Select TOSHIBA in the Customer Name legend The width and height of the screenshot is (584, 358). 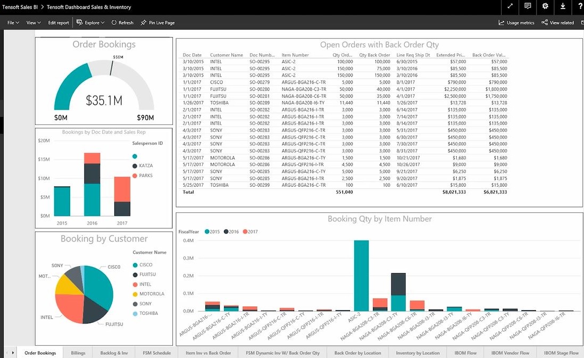(x=145, y=313)
